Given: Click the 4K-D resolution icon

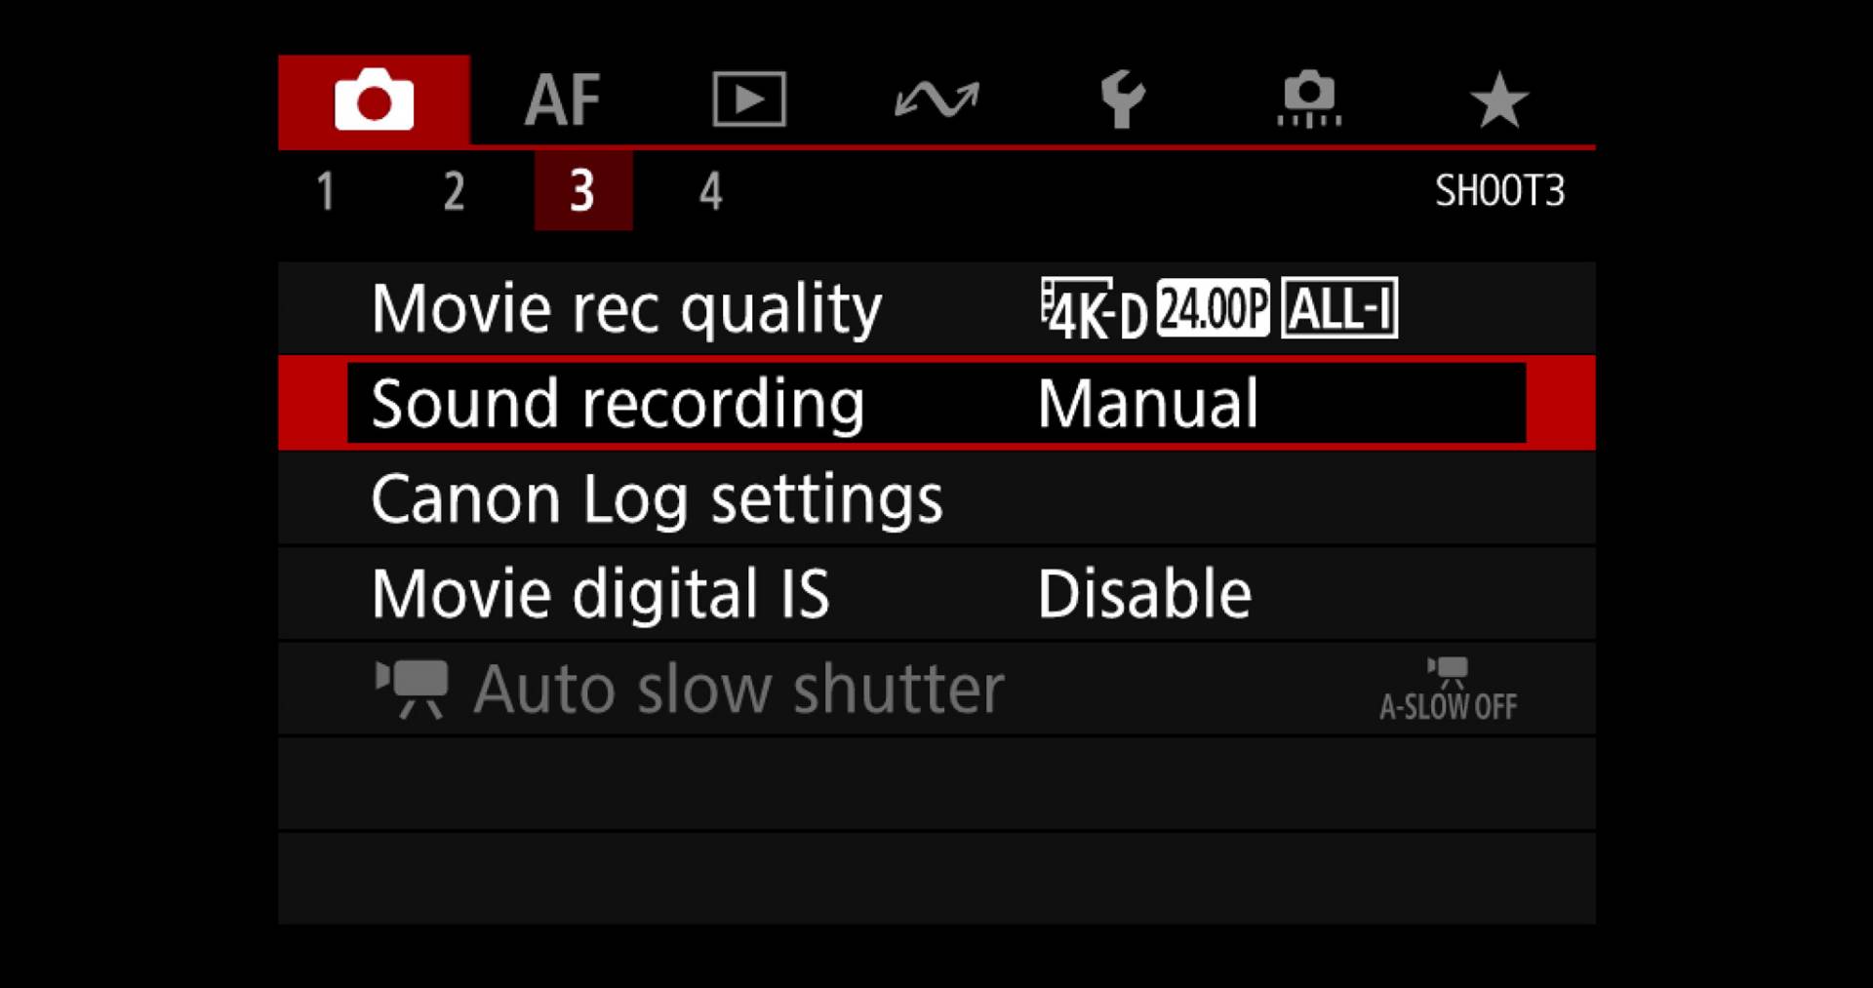Looking at the screenshot, I should pyautogui.click(x=1095, y=309).
